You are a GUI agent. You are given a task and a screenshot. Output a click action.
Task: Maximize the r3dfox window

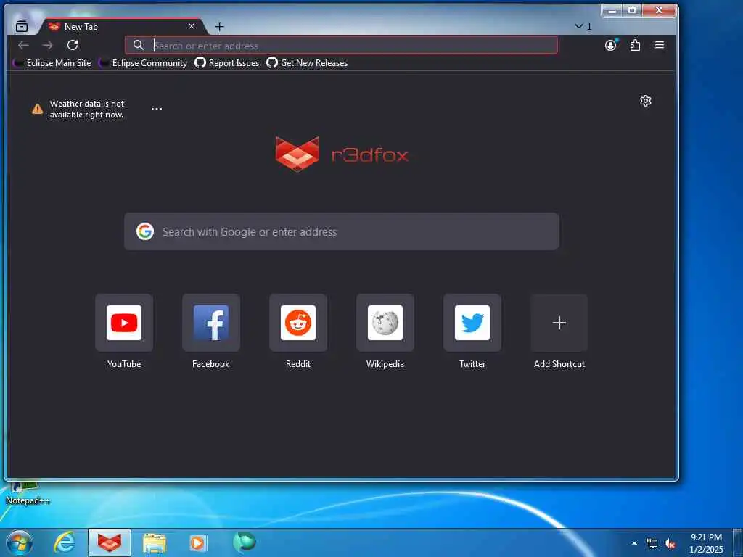(632, 10)
